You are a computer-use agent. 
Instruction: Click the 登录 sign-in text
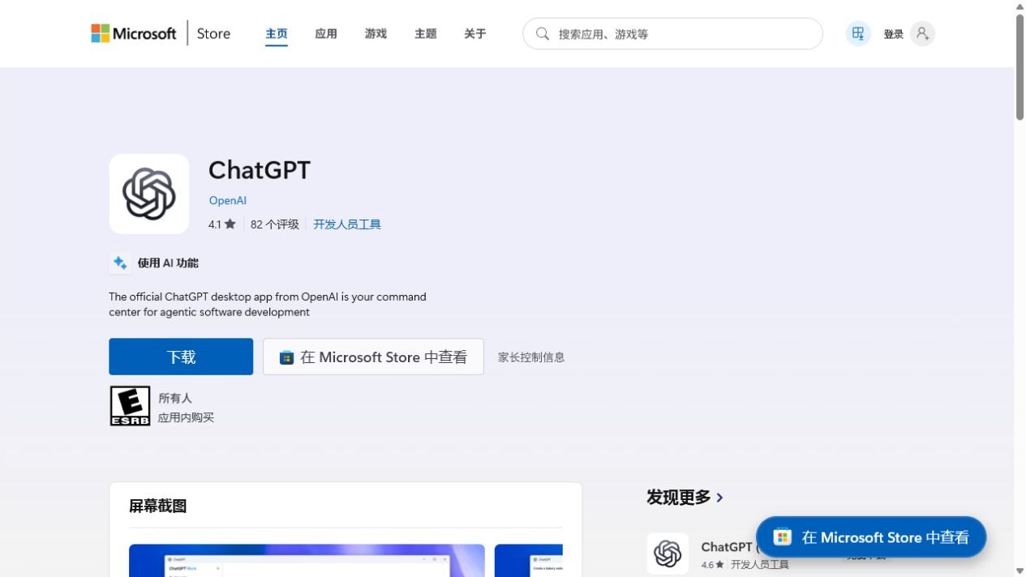894,34
